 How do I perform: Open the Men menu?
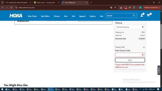(x=66, y=16)
